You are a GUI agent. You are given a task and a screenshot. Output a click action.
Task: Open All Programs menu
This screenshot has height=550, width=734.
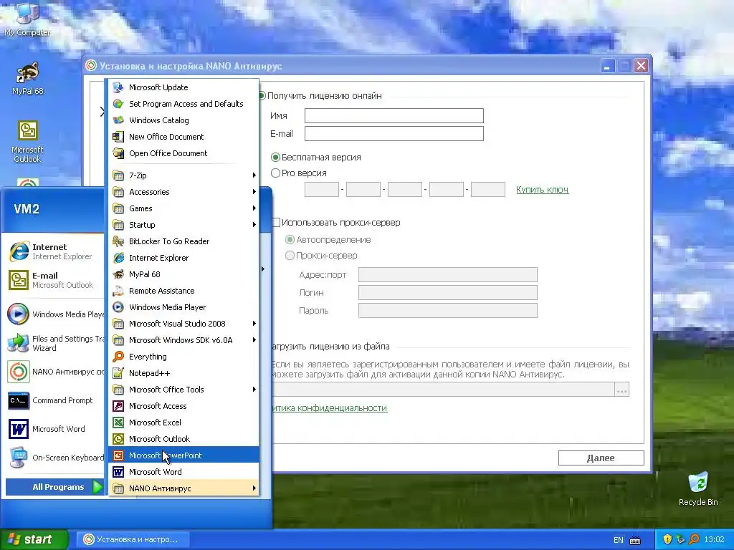(x=55, y=487)
